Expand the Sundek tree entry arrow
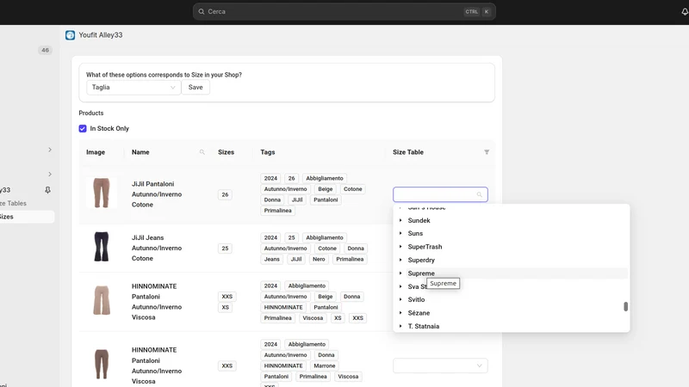The image size is (689, 387). pyautogui.click(x=400, y=220)
